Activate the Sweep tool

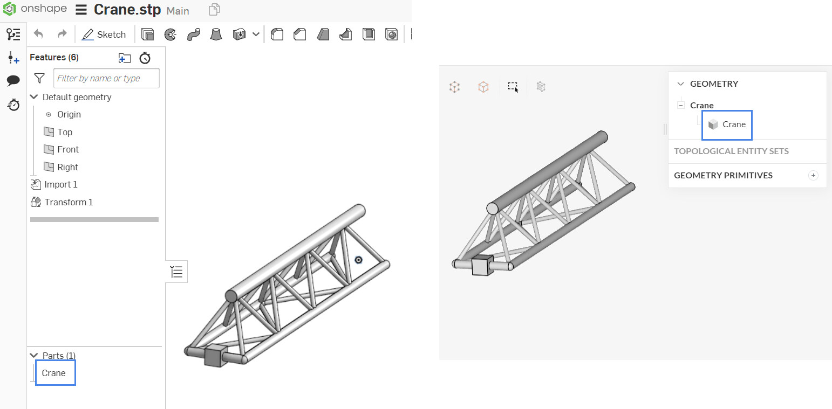pos(193,34)
